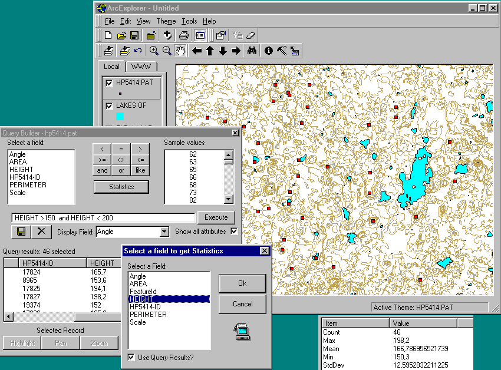501x370 pixels.
Task: Click the Zoom In magnifier tool
Action: 154,51
